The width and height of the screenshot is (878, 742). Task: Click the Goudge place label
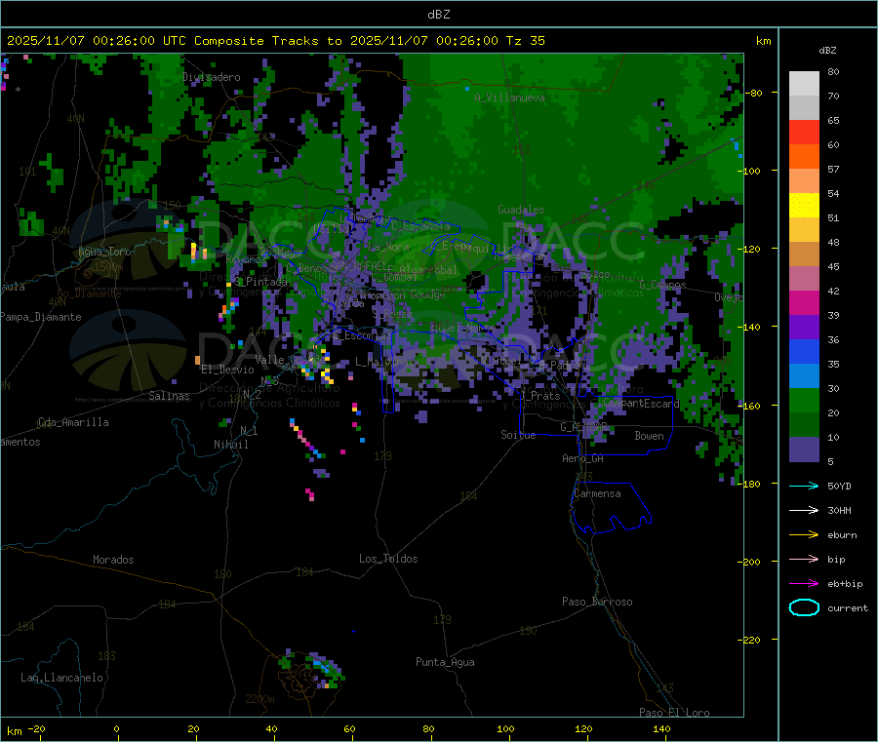428,294
